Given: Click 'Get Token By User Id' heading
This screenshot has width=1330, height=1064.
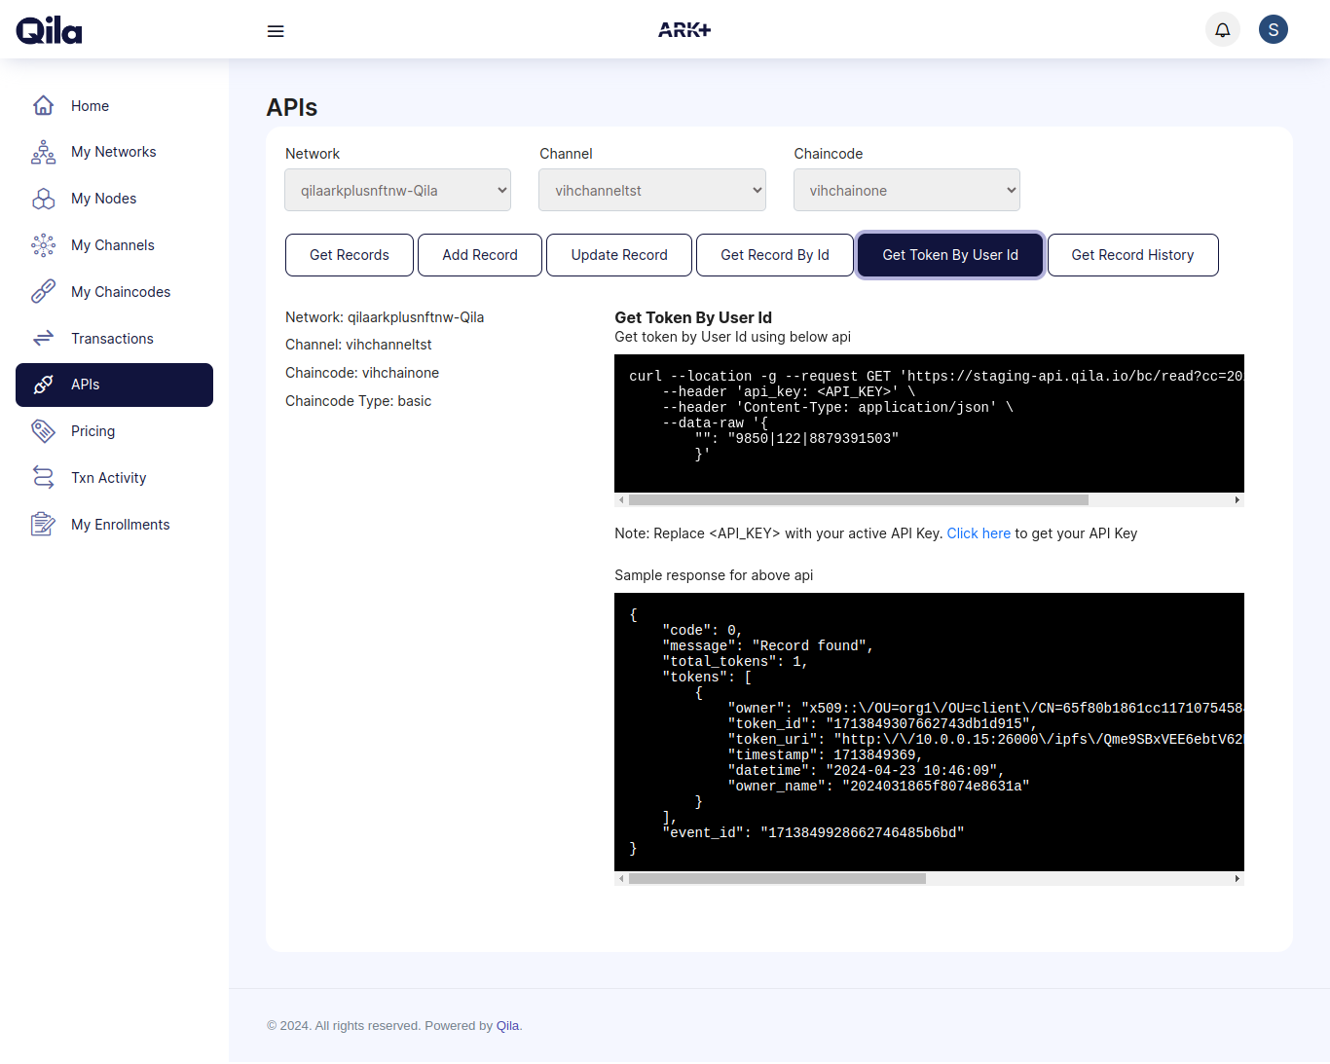Looking at the screenshot, I should point(693,317).
